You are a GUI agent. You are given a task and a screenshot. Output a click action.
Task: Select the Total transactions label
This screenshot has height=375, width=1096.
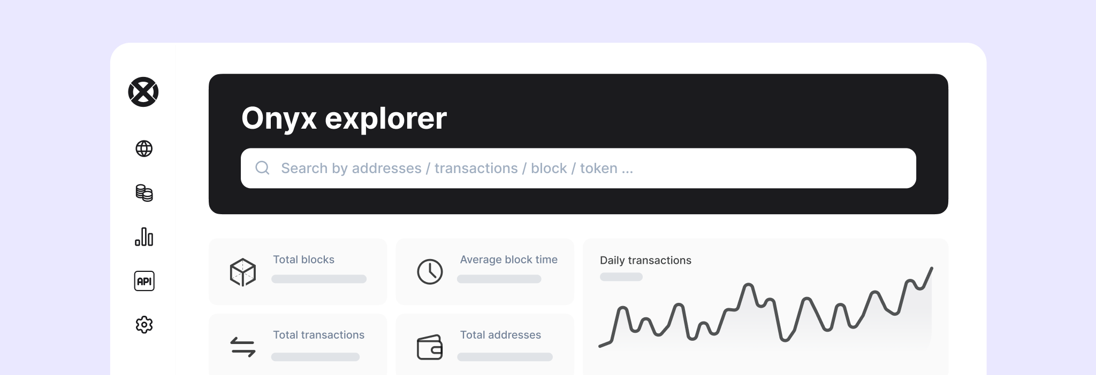coord(318,335)
